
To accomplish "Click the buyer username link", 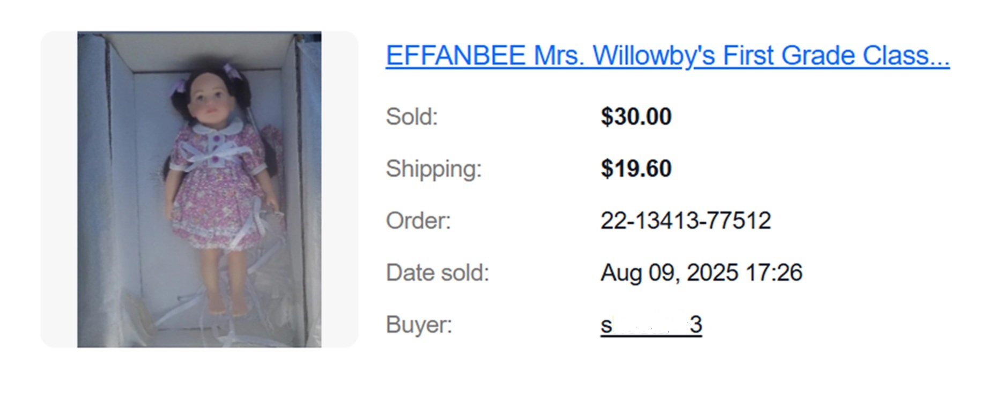I will 651,324.
